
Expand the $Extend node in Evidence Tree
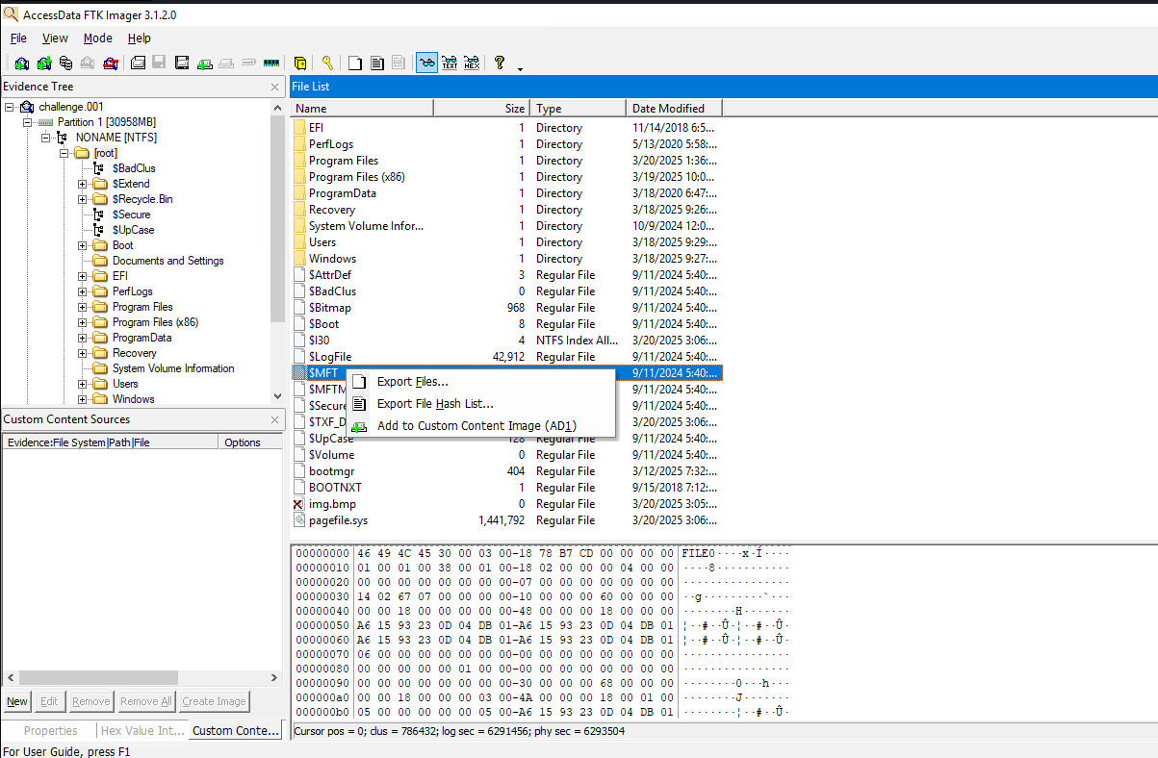(83, 184)
